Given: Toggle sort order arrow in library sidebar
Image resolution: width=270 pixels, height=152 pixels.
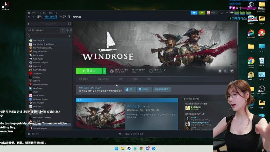Looking at the screenshot, I should [63, 30].
